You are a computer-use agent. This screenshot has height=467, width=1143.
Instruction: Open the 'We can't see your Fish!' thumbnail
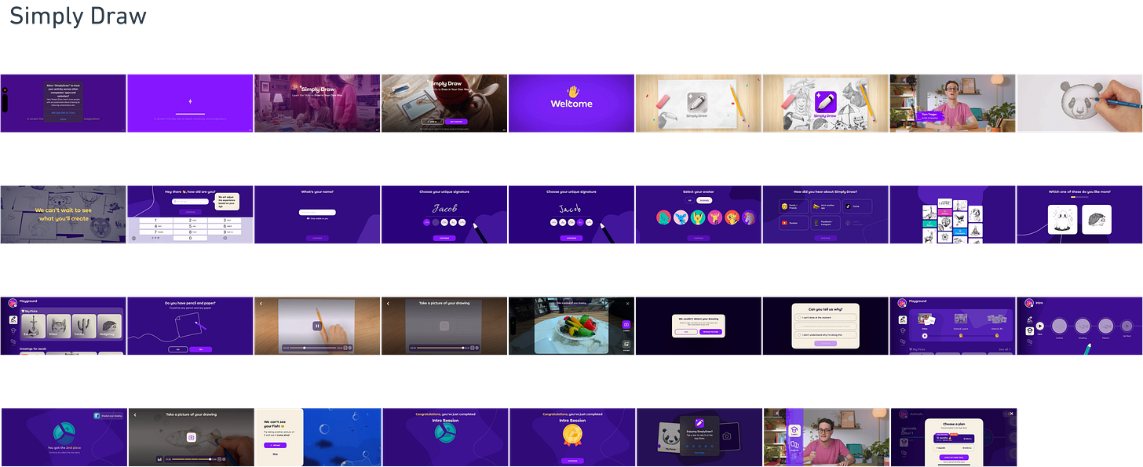click(x=317, y=437)
